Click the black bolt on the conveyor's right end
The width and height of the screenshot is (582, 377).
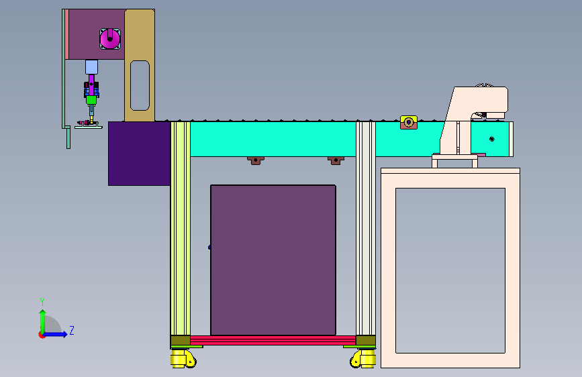pyautogui.click(x=492, y=139)
